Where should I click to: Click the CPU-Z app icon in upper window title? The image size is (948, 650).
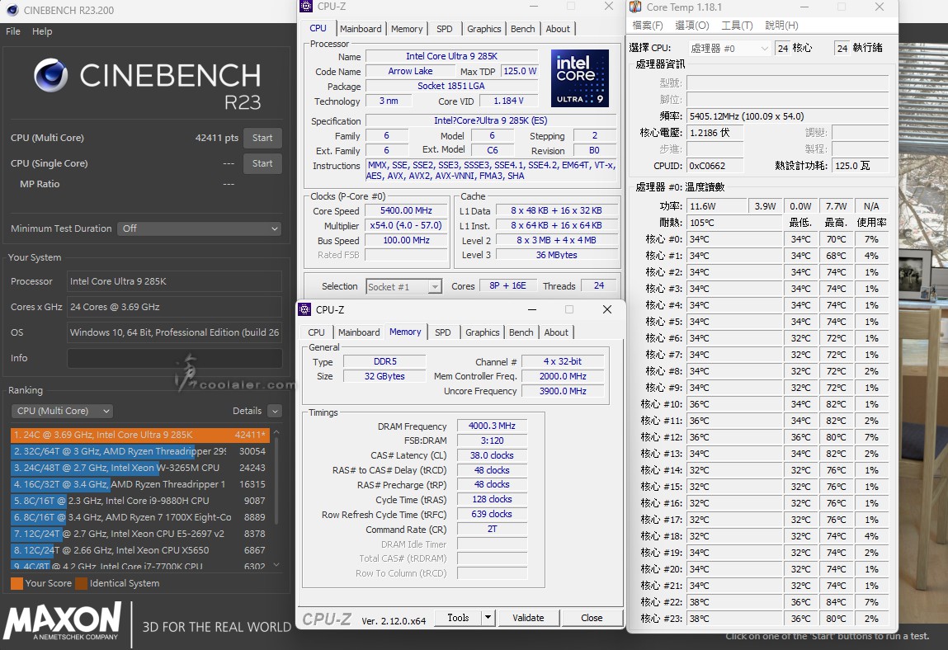pos(307,7)
